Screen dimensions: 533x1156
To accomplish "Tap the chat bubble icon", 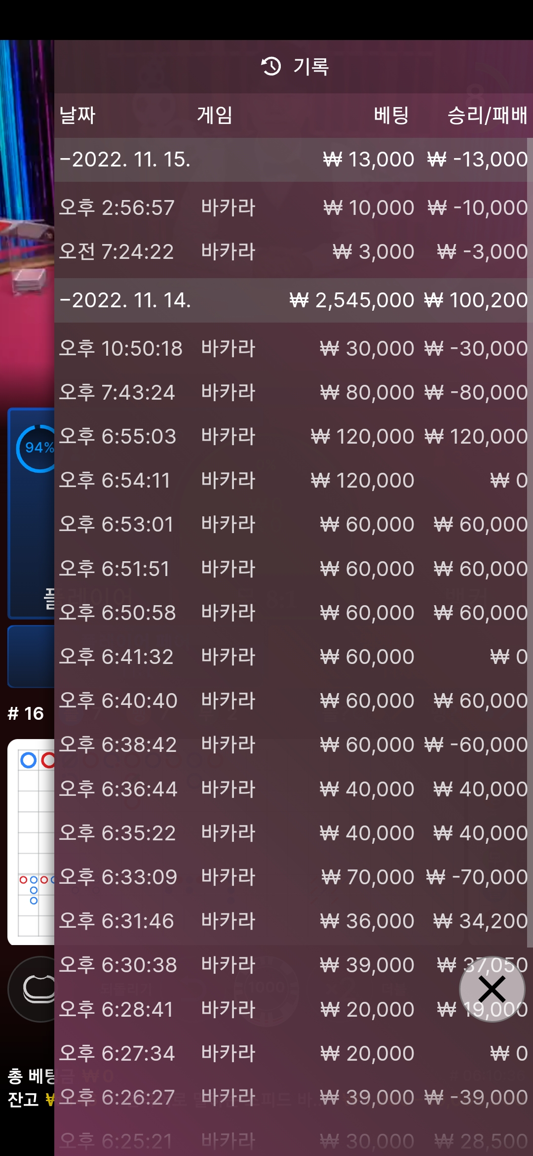I will pyautogui.click(x=38, y=989).
